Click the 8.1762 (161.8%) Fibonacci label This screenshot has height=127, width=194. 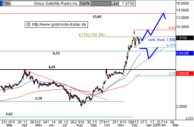click(x=92, y=35)
